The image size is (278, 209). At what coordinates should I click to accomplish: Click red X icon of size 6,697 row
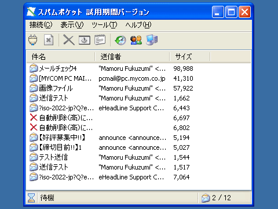click(34, 117)
